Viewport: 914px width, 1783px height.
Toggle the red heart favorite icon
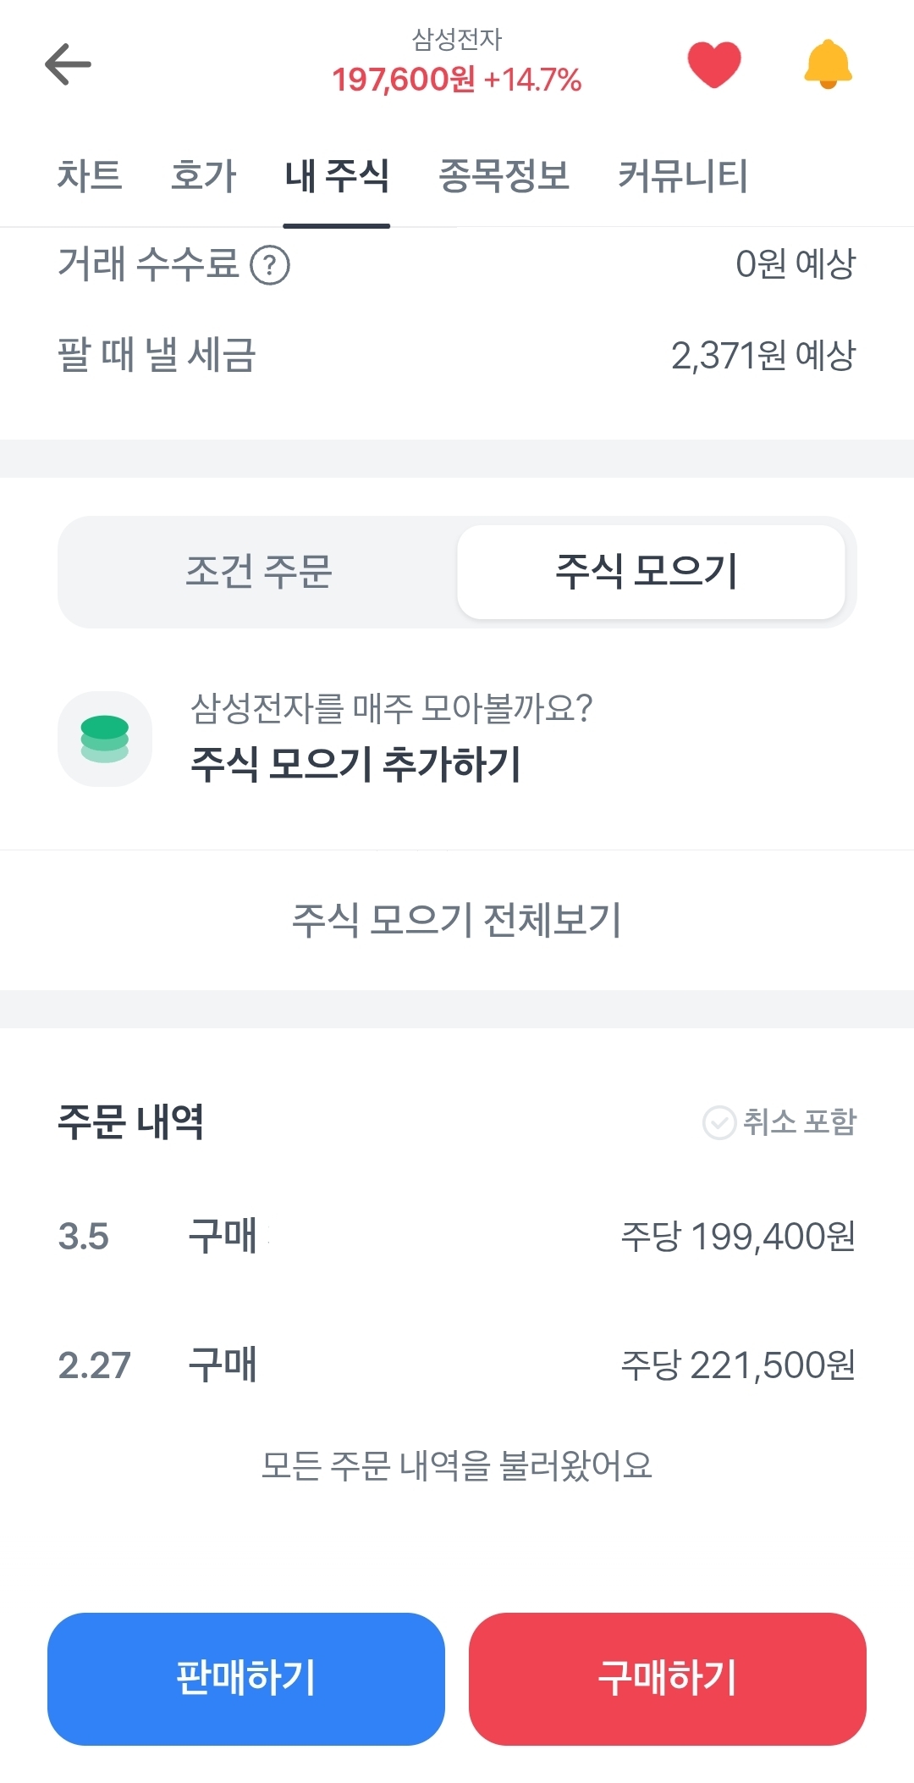click(713, 64)
